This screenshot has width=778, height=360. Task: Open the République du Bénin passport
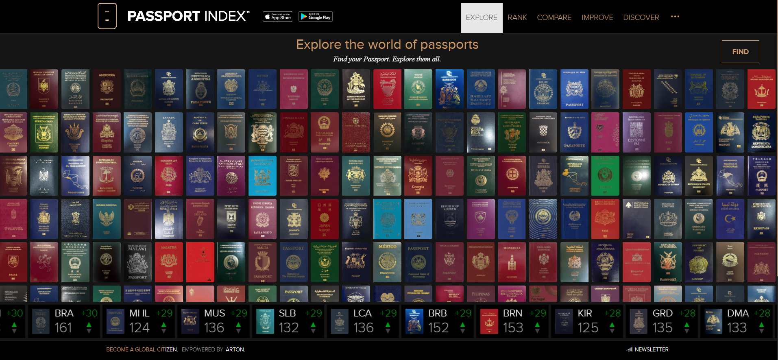[574, 89]
